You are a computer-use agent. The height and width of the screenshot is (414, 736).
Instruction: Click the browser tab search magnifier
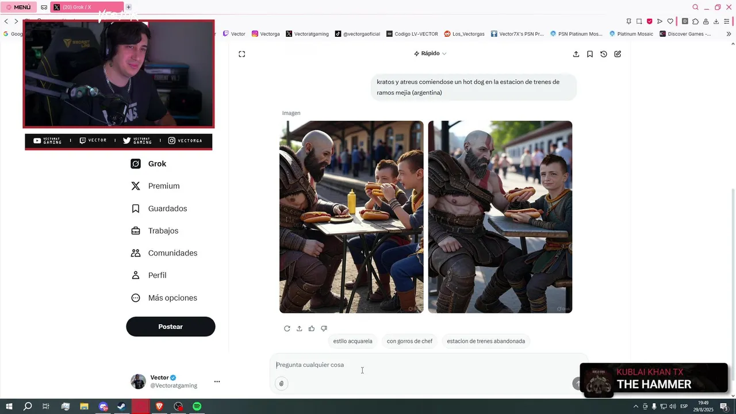695,7
